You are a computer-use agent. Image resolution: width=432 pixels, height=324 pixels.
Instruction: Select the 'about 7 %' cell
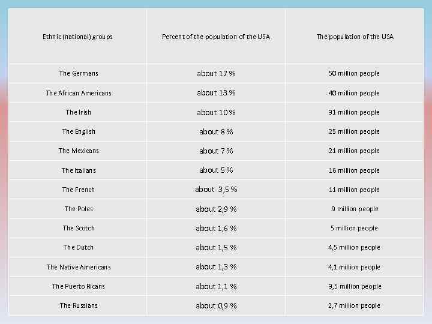216,151
